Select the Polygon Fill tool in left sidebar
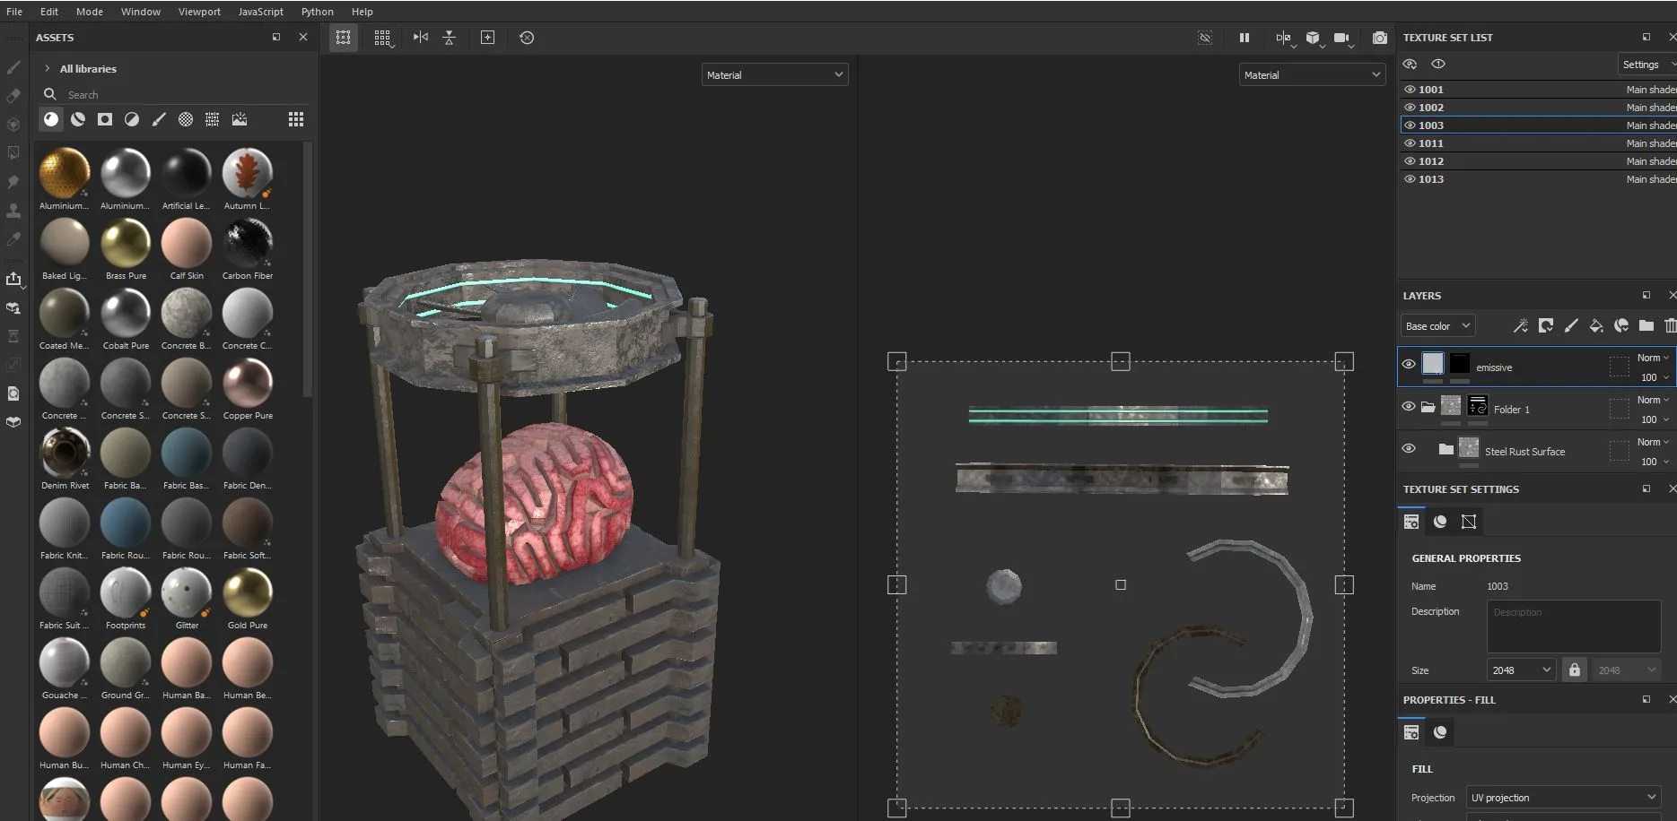The image size is (1677, 821). [13, 153]
